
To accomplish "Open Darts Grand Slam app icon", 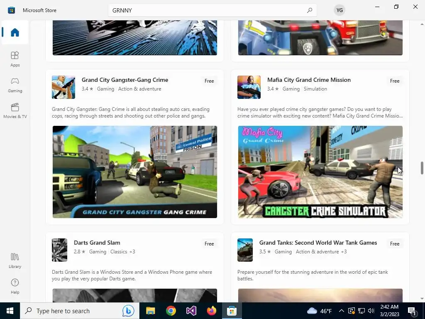I will pos(59,250).
